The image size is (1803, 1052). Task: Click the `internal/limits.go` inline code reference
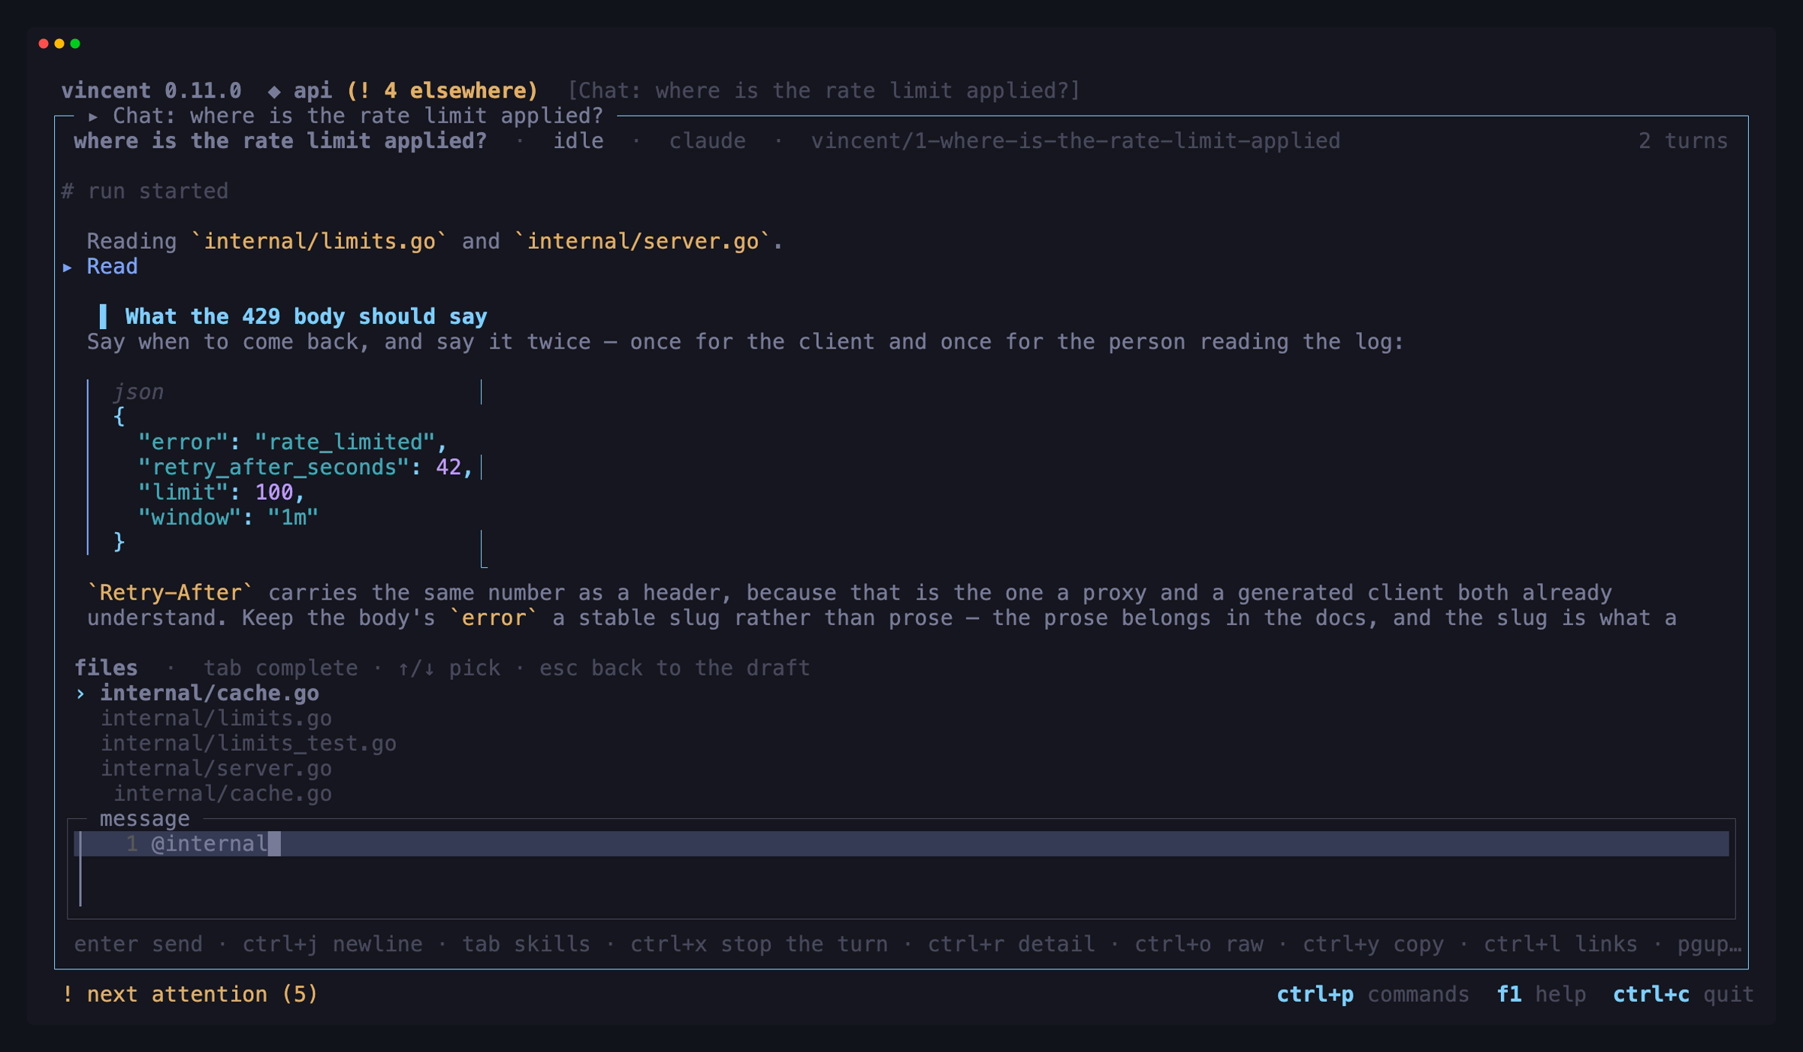(319, 241)
